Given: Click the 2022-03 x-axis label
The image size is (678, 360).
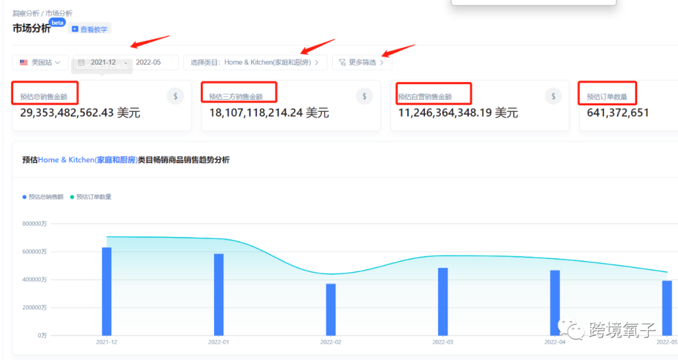Looking at the screenshot, I should (443, 342).
